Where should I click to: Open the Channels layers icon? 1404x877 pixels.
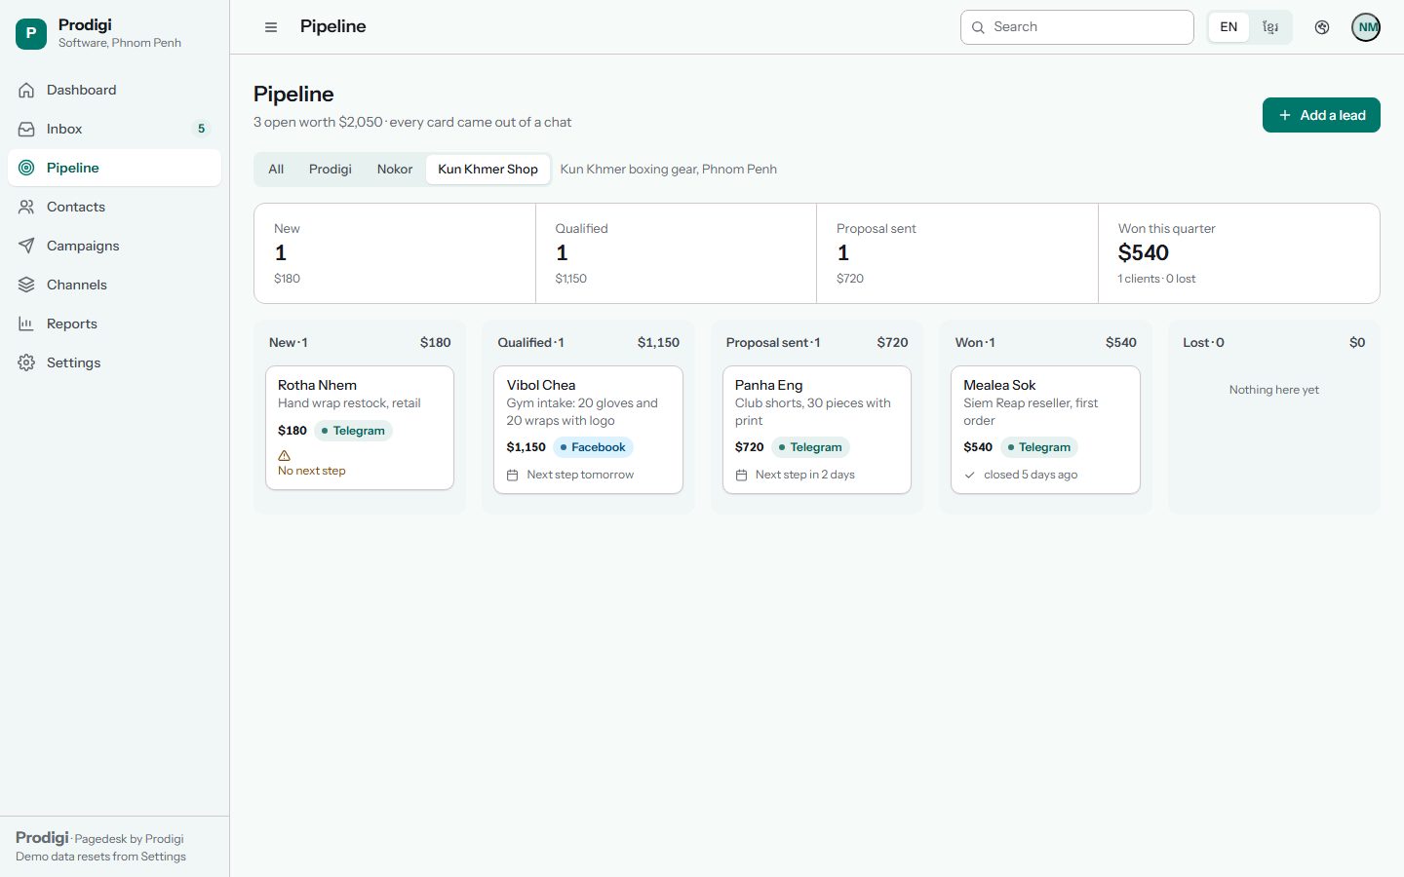[26, 285]
